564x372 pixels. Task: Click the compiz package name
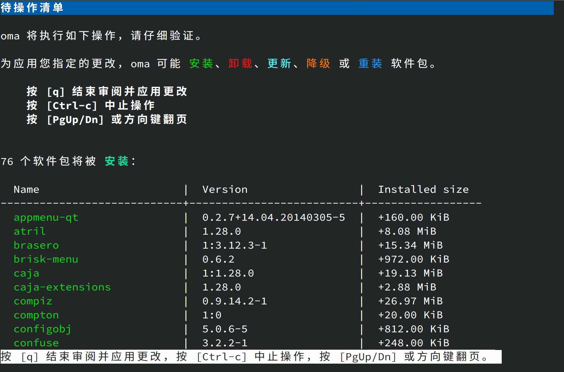[33, 301]
